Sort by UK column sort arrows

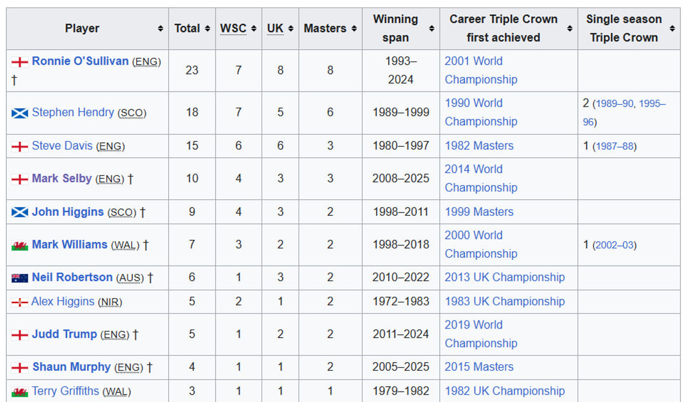290,28
